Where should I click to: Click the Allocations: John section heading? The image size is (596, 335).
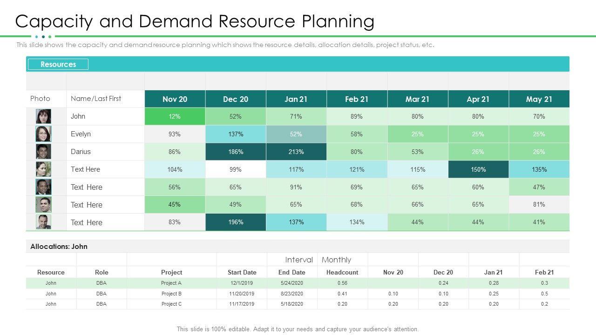(59, 247)
